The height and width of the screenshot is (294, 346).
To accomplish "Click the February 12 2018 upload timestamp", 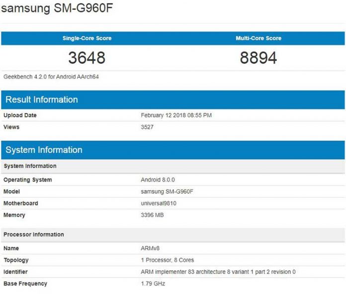I will [x=176, y=115].
